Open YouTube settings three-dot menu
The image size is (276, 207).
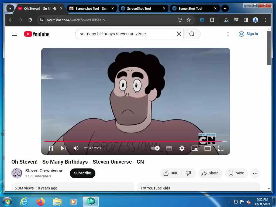tap(228, 34)
